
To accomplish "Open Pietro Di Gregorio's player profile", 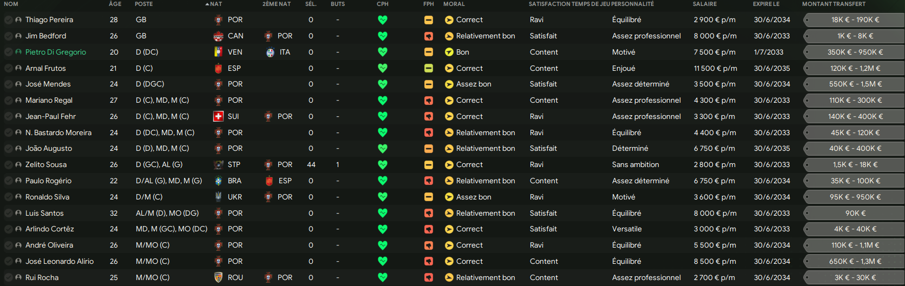I will coord(56,52).
